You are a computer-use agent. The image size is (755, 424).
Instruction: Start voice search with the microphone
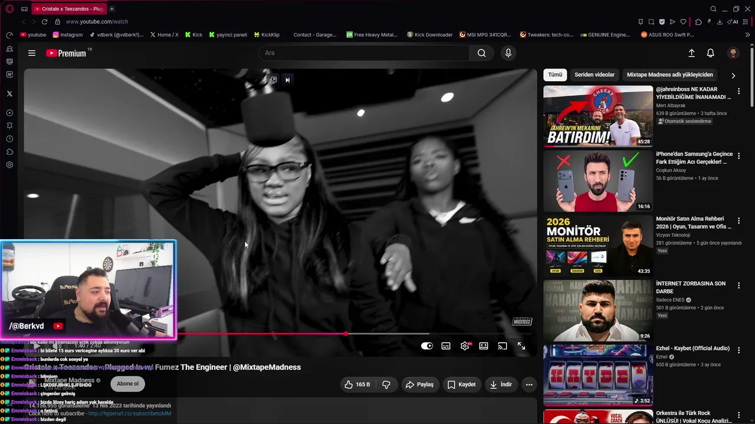[x=508, y=53]
